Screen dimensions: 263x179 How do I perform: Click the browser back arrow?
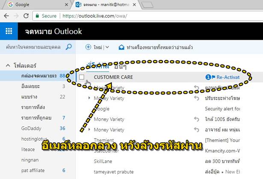tap(6, 16)
